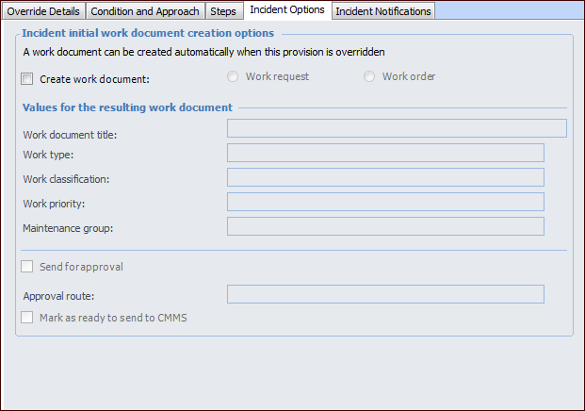This screenshot has width=585, height=411.
Task: Click the 'Values for the resulting work document' heading
Action: click(x=127, y=107)
